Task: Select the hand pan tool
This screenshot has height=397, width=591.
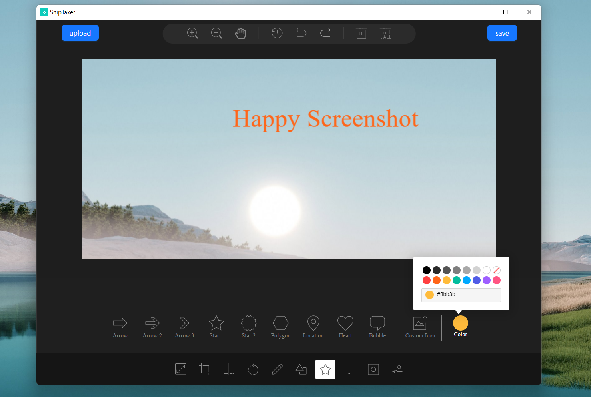Action: click(x=240, y=33)
